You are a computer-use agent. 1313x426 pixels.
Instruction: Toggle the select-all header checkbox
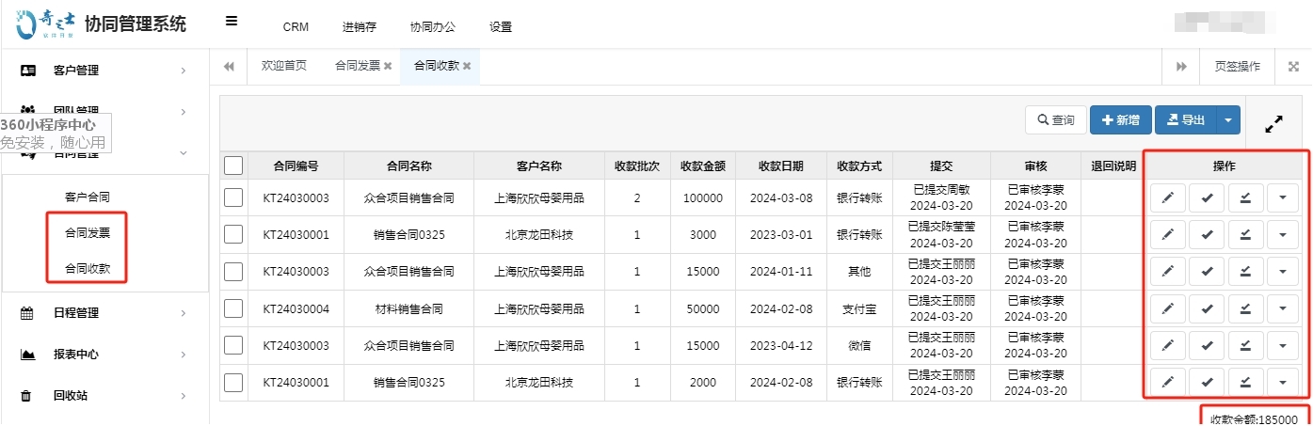234,166
